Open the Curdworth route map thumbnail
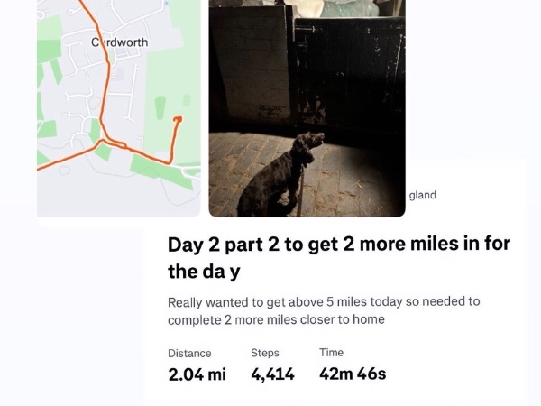 point(118,108)
